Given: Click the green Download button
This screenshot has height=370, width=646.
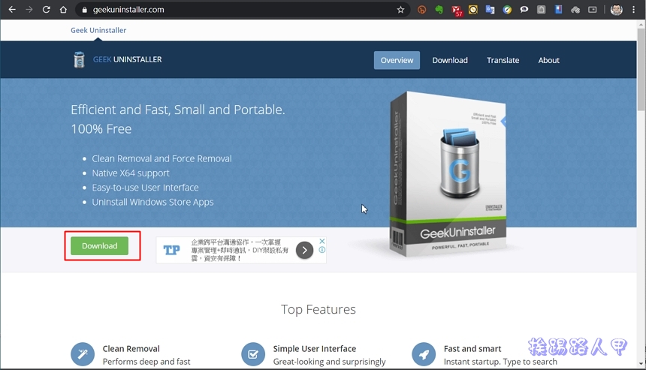Looking at the screenshot, I should point(99,245).
